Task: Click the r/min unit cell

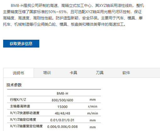Action: tap(93, 107)
